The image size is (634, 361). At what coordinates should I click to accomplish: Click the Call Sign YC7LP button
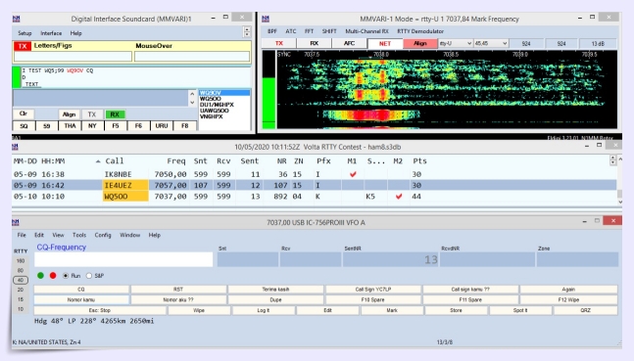[x=373, y=290]
